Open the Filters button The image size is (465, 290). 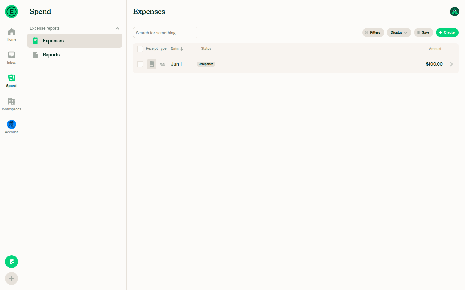pyautogui.click(x=373, y=33)
